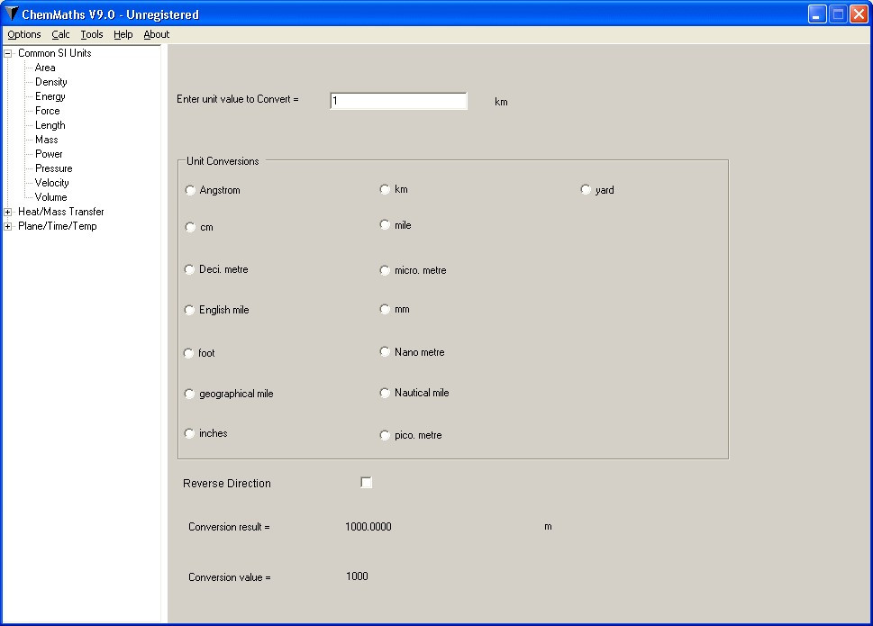This screenshot has height=626, width=873.
Task: Open the Options menu
Action: point(24,34)
